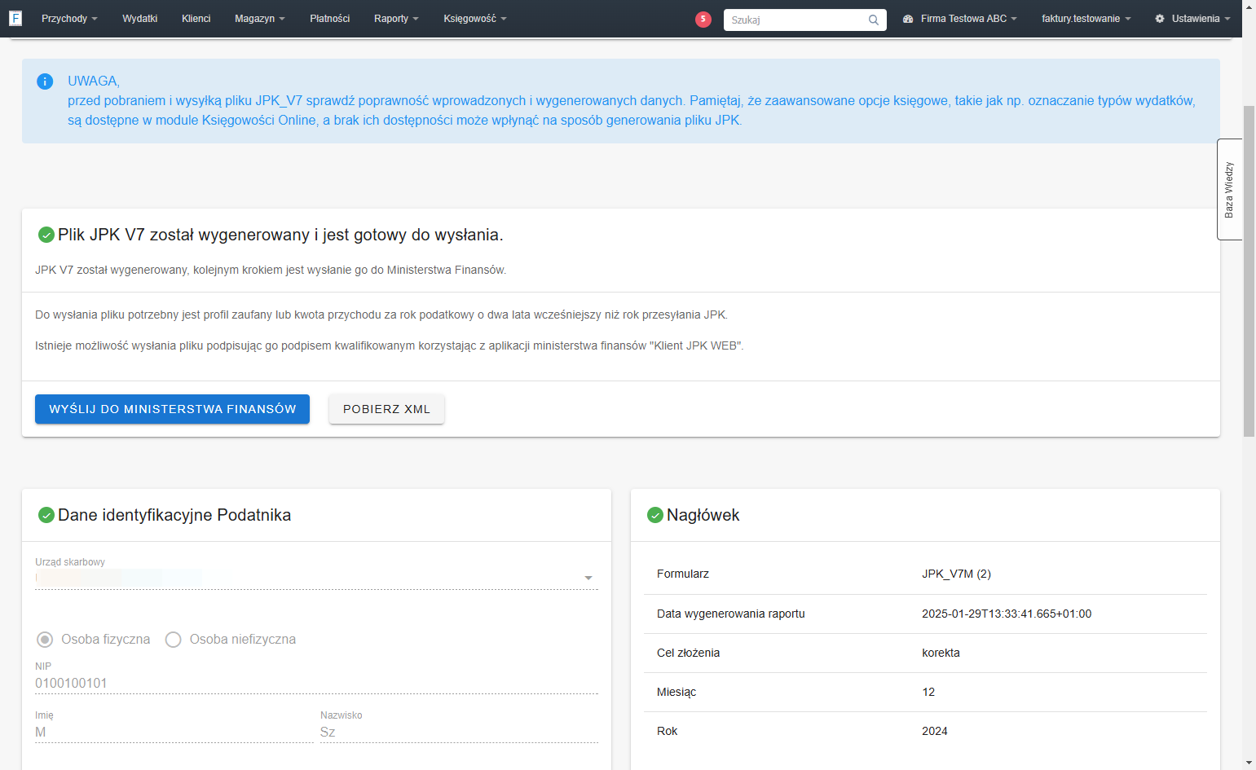This screenshot has width=1256, height=770.
Task: Click the blue info icon in the warning banner
Action: tap(45, 81)
